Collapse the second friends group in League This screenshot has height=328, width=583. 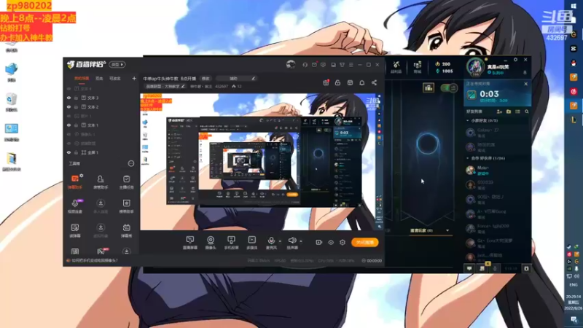468,158
